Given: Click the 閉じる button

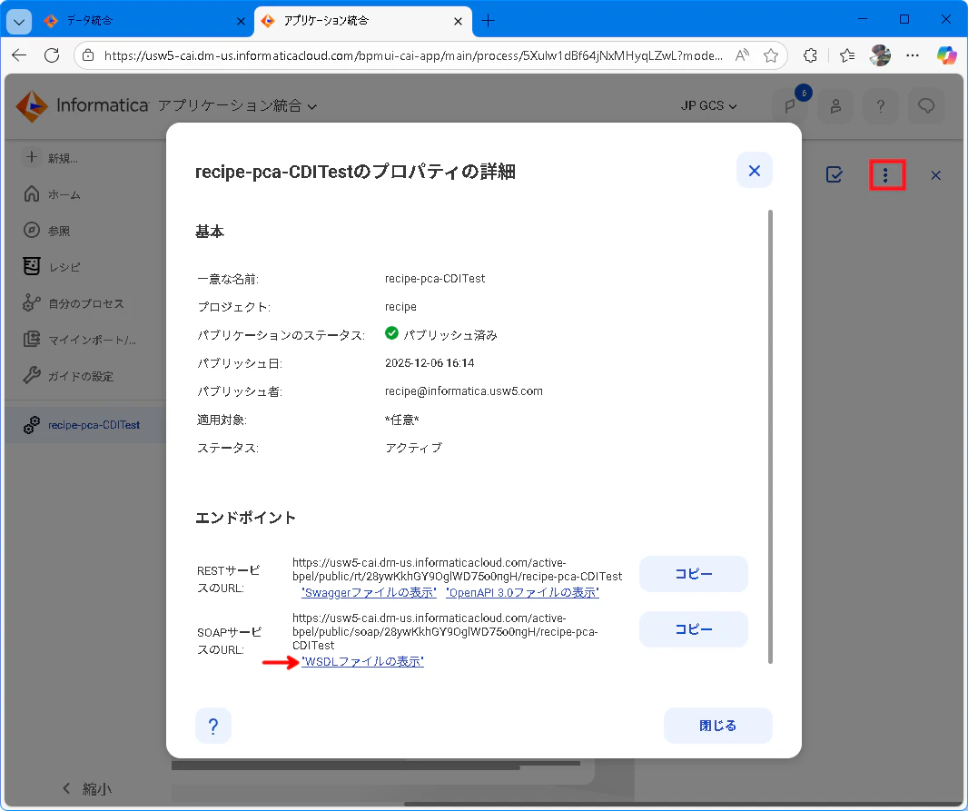Looking at the screenshot, I should click(717, 726).
